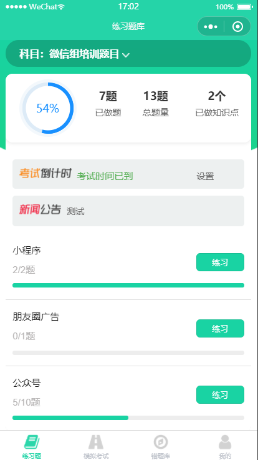Screen dimensions: 258x460
Task: Tap the WeChat Wi-Fi status icon
Action: coord(61,7)
